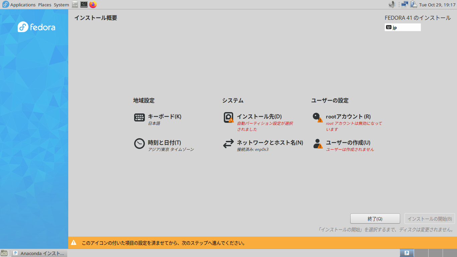This screenshot has width=457, height=257.
Task: Select the Anaconda installer taskbar button
Action: click(39, 253)
